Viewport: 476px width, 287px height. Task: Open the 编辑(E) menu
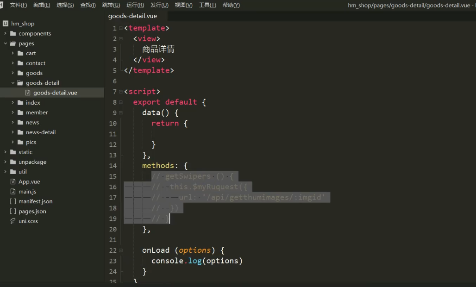pyautogui.click(x=42, y=5)
